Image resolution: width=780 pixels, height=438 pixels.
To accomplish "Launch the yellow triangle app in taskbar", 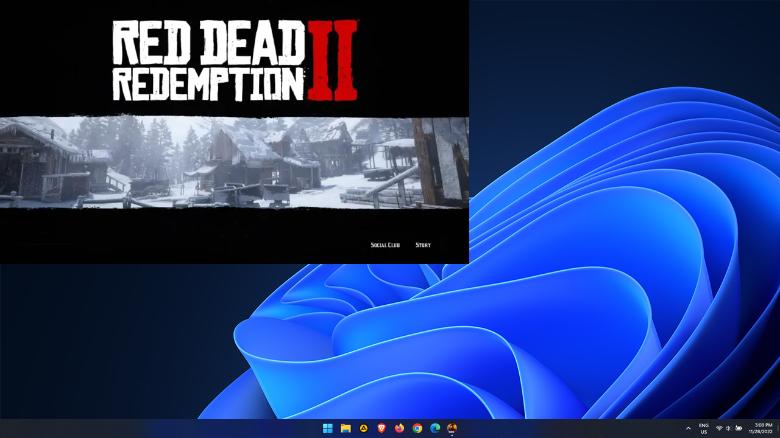I will (x=364, y=428).
